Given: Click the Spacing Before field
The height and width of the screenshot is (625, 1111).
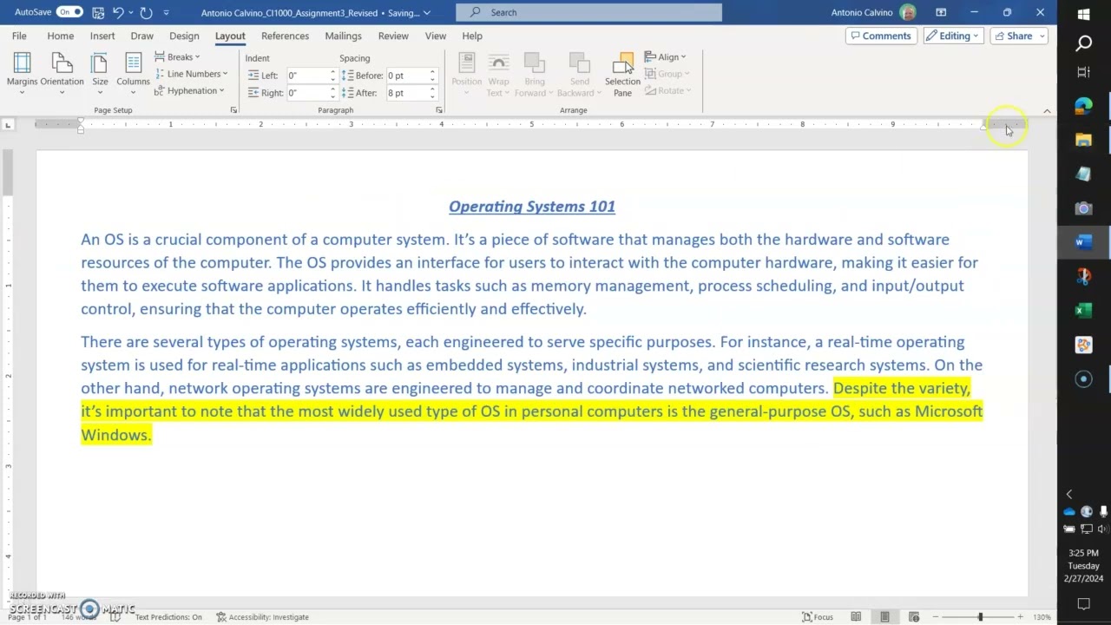Looking at the screenshot, I should point(406,76).
